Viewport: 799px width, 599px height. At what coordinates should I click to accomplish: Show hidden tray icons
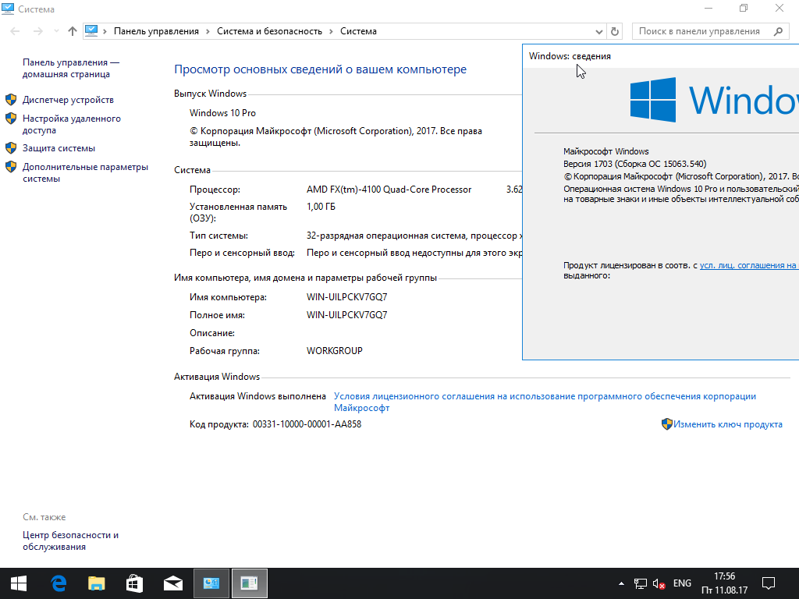(621, 583)
